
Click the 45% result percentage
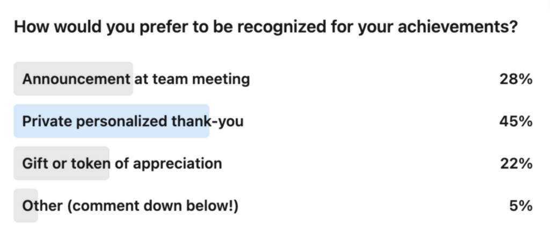click(516, 121)
